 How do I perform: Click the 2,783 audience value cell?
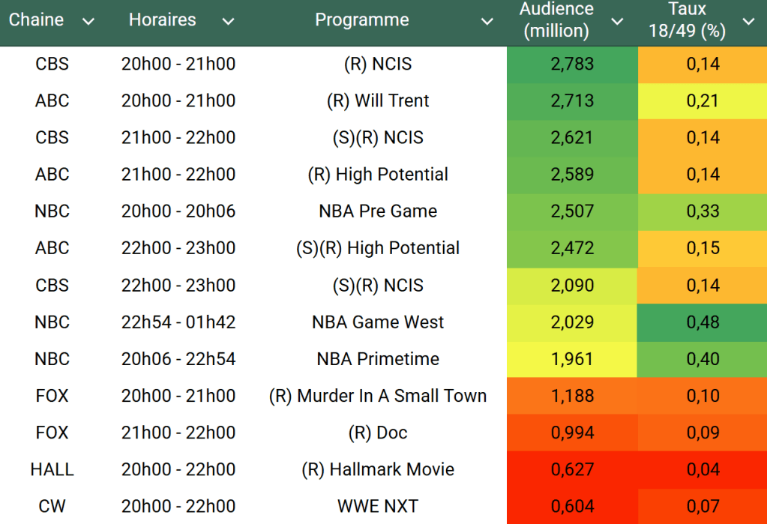[572, 64]
